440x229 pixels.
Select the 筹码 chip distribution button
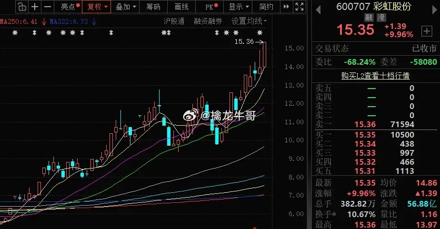pyautogui.click(x=153, y=7)
